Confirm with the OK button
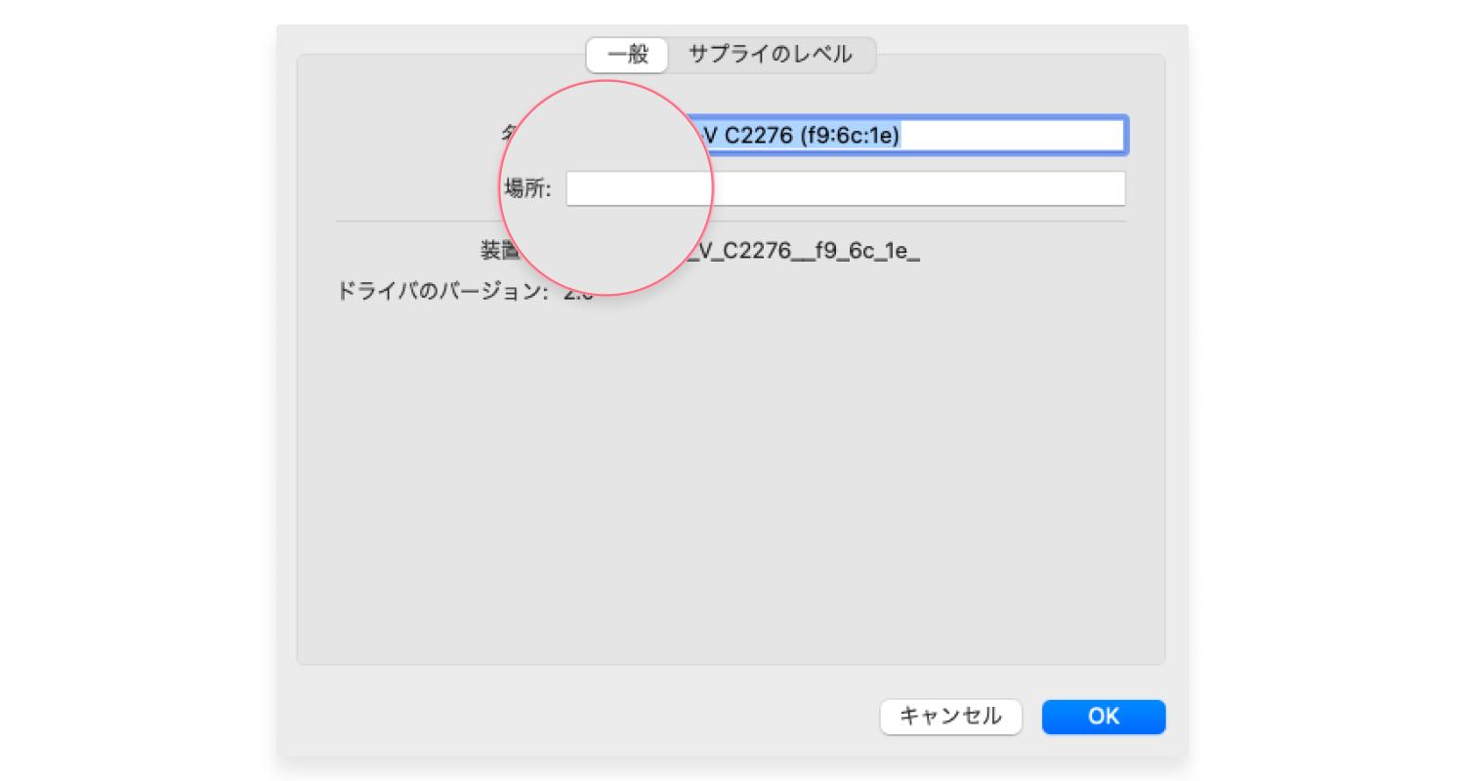1465x781 pixels. 1104,717
